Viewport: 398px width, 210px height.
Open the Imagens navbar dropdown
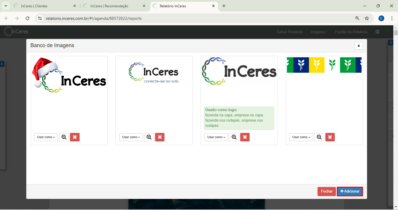point(318,32)
